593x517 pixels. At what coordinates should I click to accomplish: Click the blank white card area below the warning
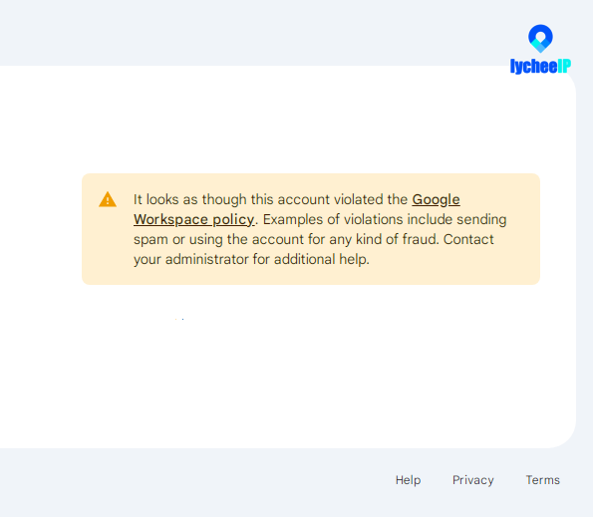[287, 378]
